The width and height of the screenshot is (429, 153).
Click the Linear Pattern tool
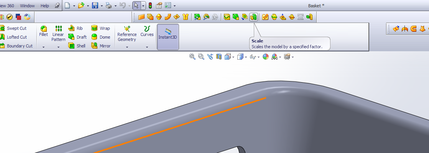58,34
